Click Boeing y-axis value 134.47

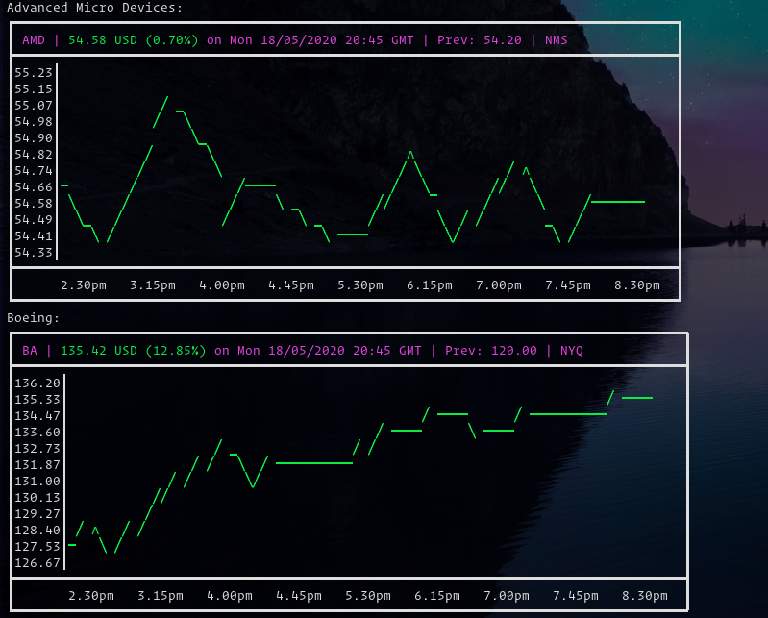coord(37,416)
